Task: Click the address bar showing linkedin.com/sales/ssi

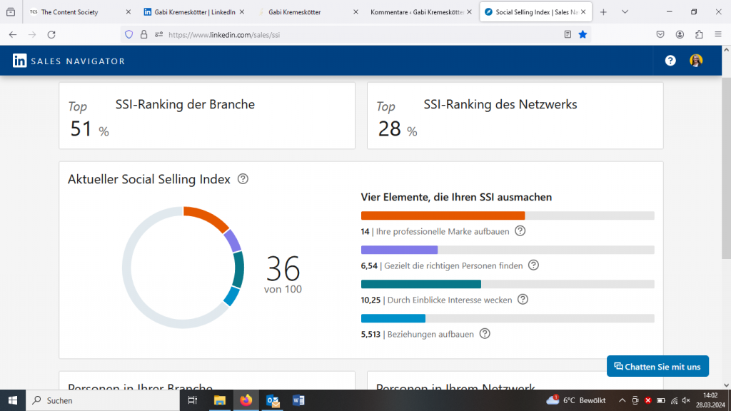Action: (357, 34)
